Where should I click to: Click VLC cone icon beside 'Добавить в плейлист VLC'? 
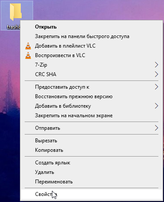pos(28,46)
